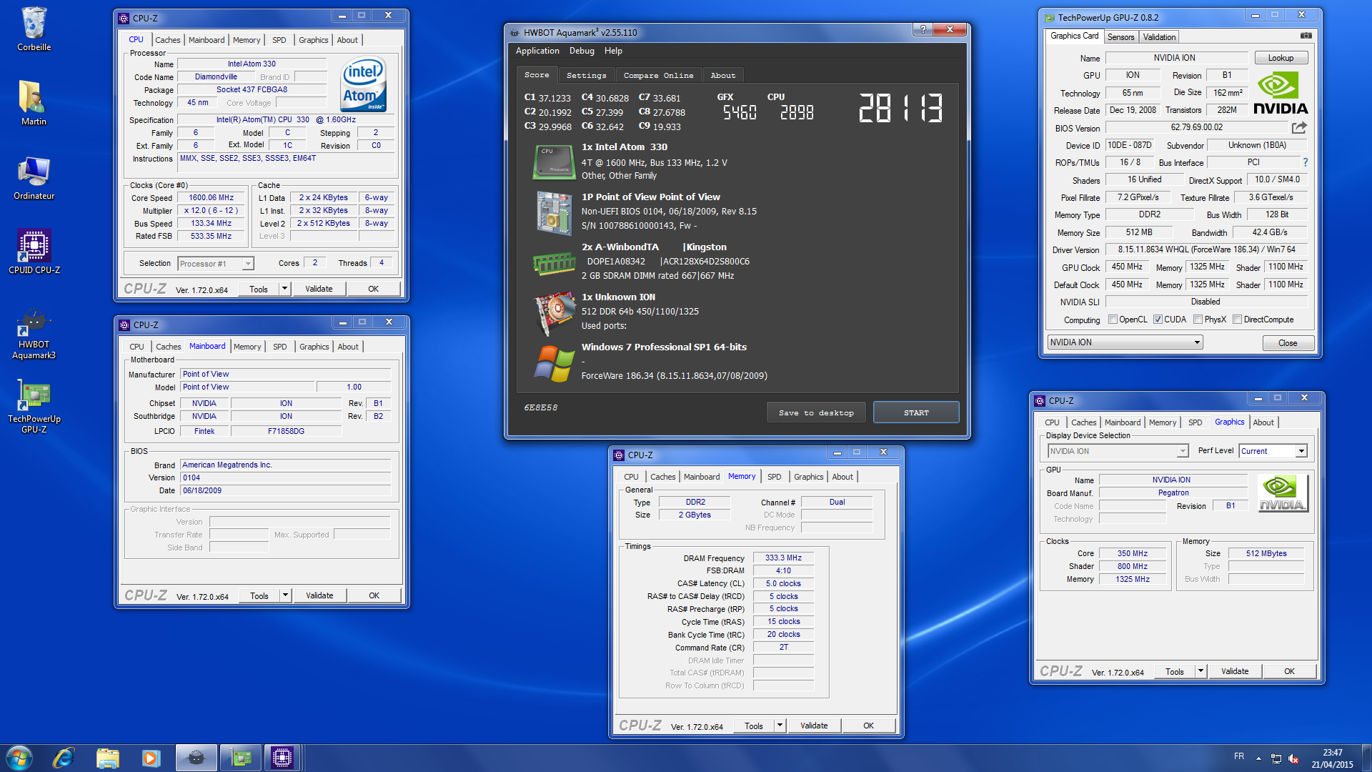The image size is (1372, 772).
Task: Open Windows Media Player from the taskbar
Action: pyautogui.click(x=151, y=758)
